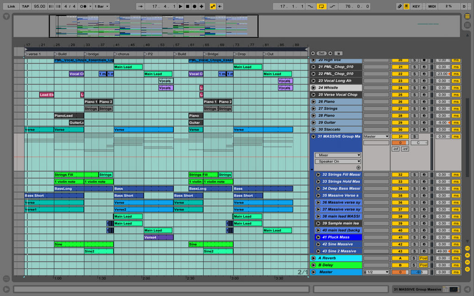The width and height of the screenshot is (474, 296).
Task: Open the Master output '1/2' dropdown
Action: pos(376,272)
